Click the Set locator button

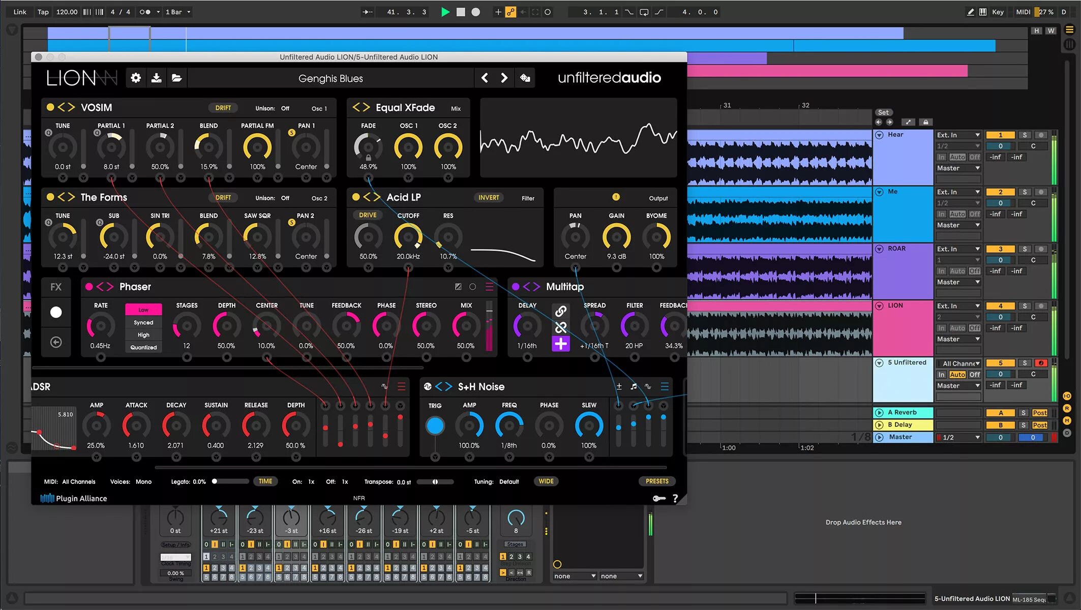pos(883,112)
